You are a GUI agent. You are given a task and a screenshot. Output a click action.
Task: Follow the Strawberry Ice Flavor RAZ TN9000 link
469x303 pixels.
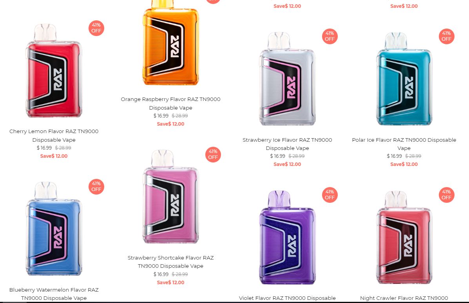pos(288,144)
